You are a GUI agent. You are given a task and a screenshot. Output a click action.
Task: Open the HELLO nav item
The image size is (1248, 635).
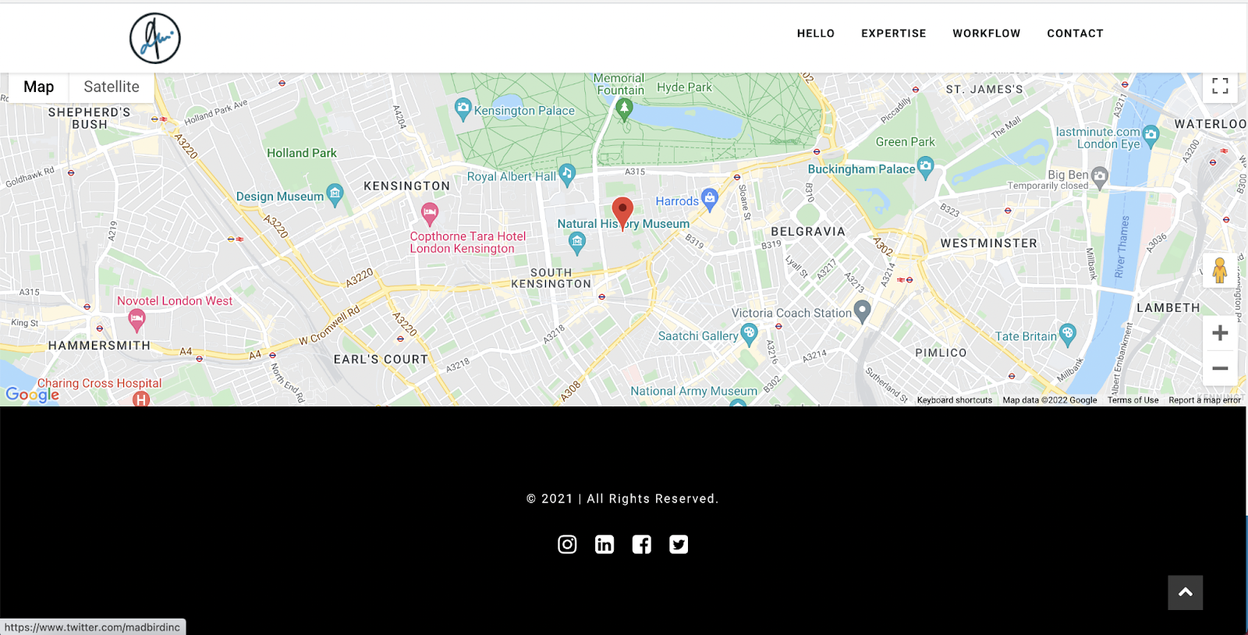(816, 34)
